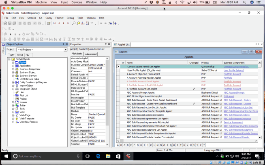
Task: Open the Windows Start menu
Action: pyautogui.click(x=6, y=156)
